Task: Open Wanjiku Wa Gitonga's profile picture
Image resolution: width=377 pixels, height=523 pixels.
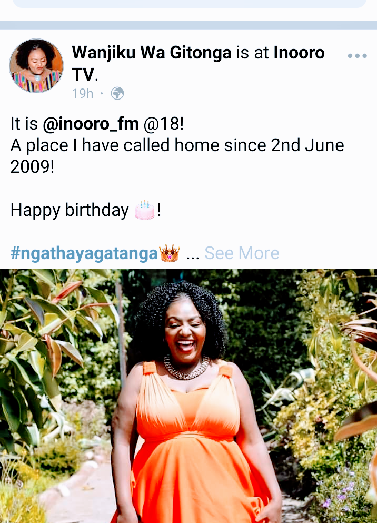Action: click(x=36, y=66)
